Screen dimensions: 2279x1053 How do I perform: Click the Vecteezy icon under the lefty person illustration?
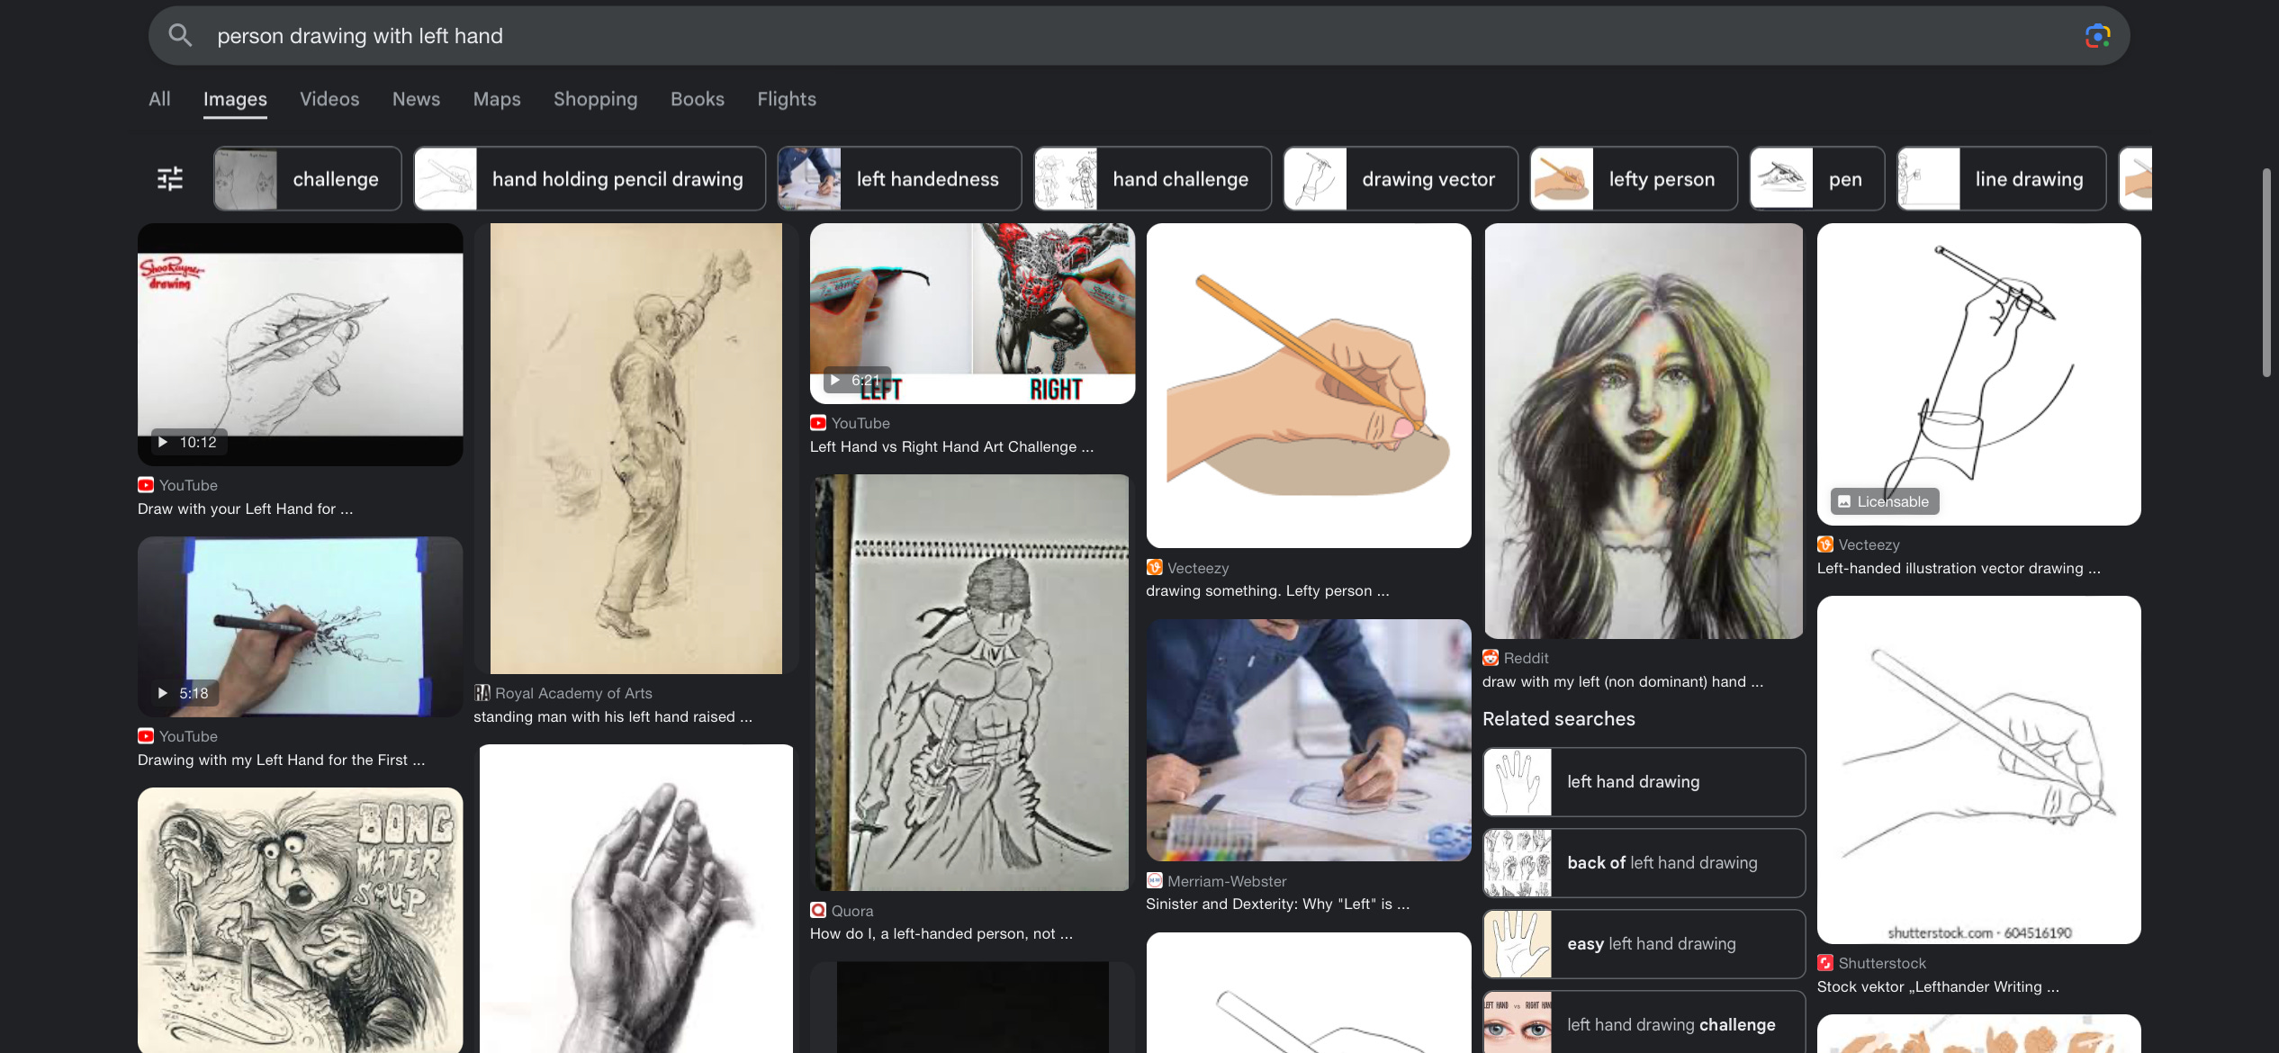tap(1154, 568)
